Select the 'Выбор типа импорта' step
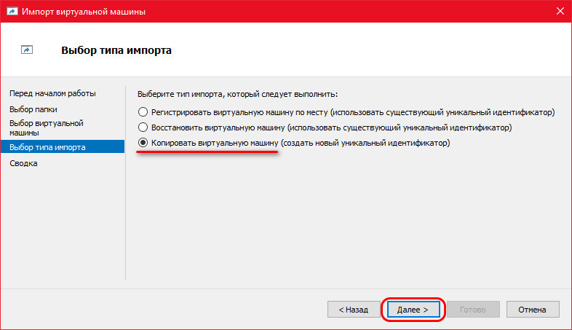572x330 pixels. [x=63, y=146]
